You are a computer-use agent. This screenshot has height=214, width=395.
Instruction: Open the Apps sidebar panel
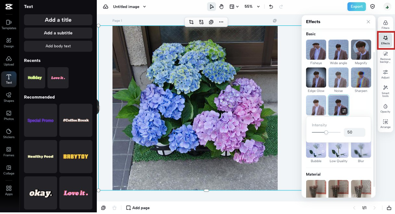(9, 191)
